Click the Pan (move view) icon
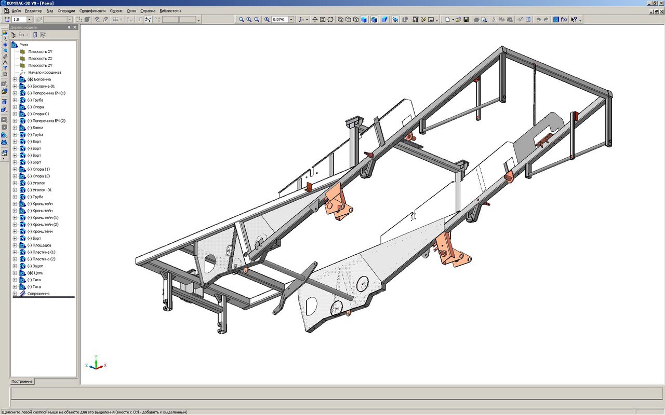 [x=315, y=19]
